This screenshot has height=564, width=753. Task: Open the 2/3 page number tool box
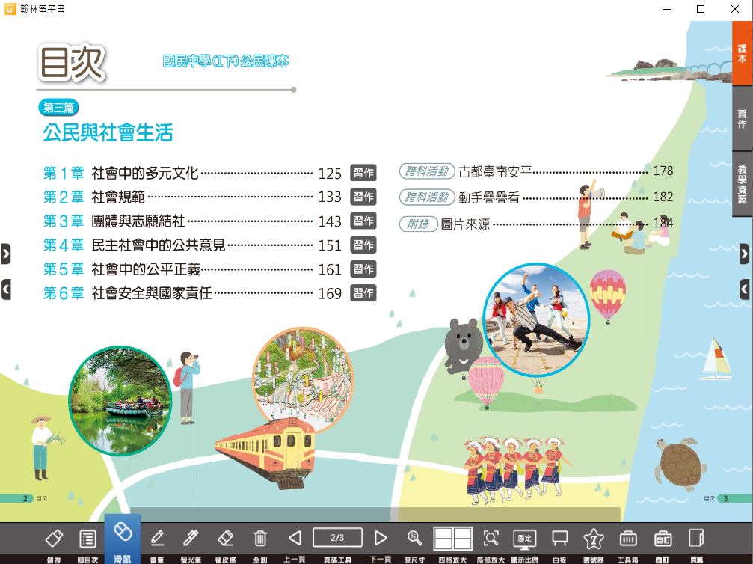pyautogui.click(x=337, y=538)
